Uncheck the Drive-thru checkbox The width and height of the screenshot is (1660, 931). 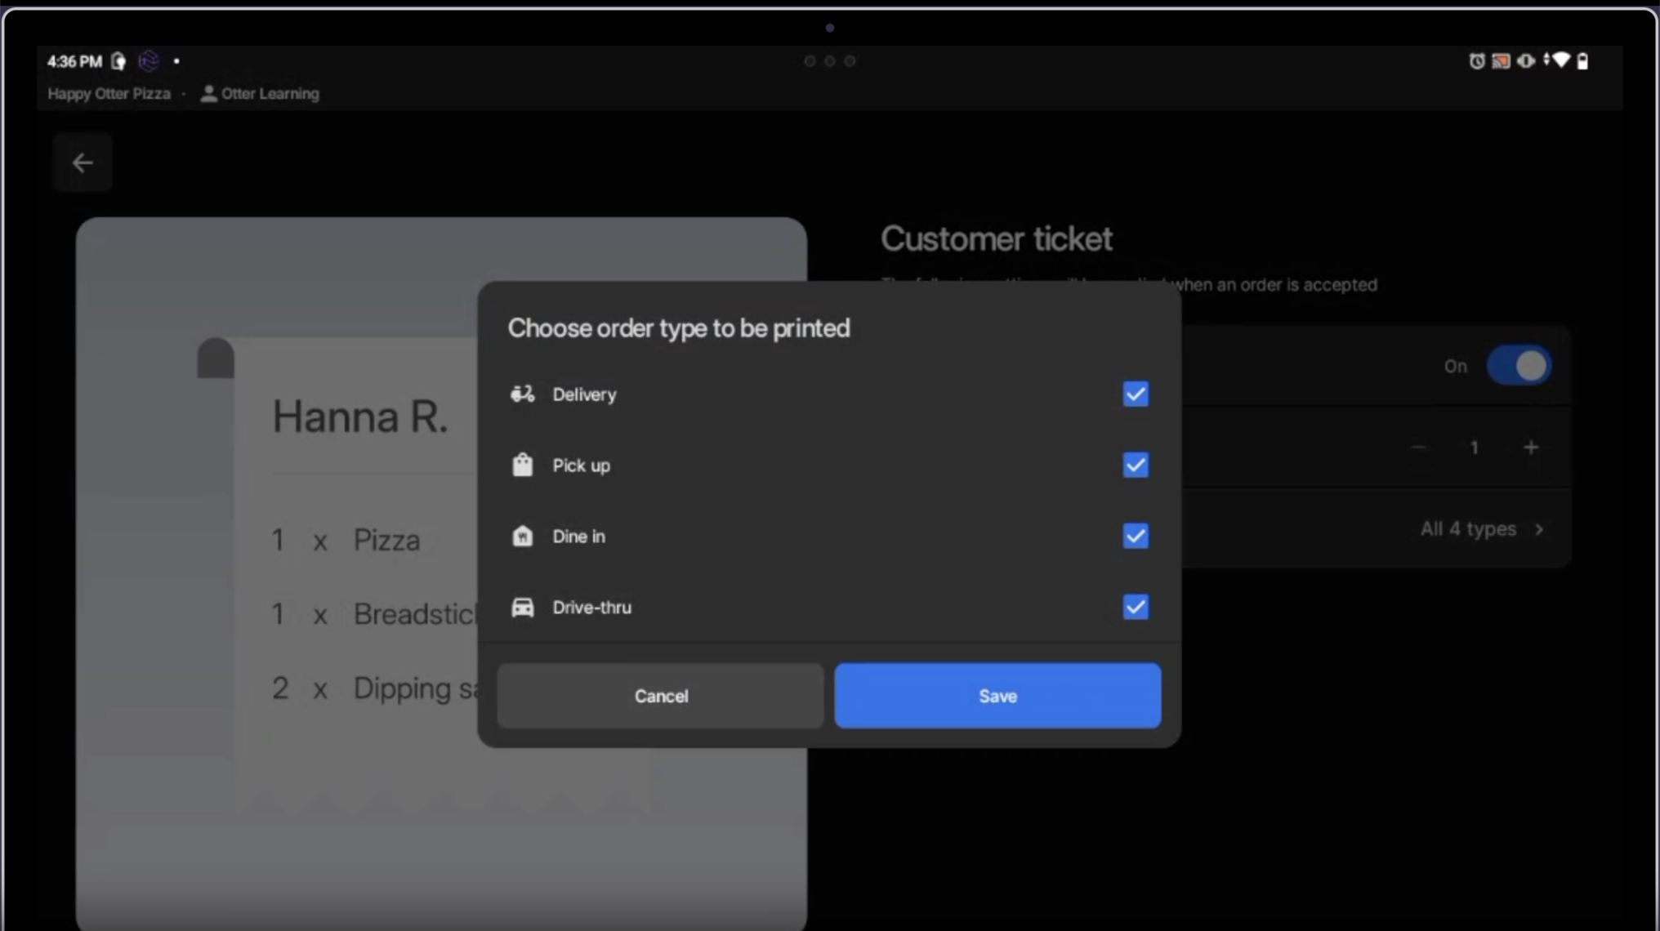(x=1136, y=607)
